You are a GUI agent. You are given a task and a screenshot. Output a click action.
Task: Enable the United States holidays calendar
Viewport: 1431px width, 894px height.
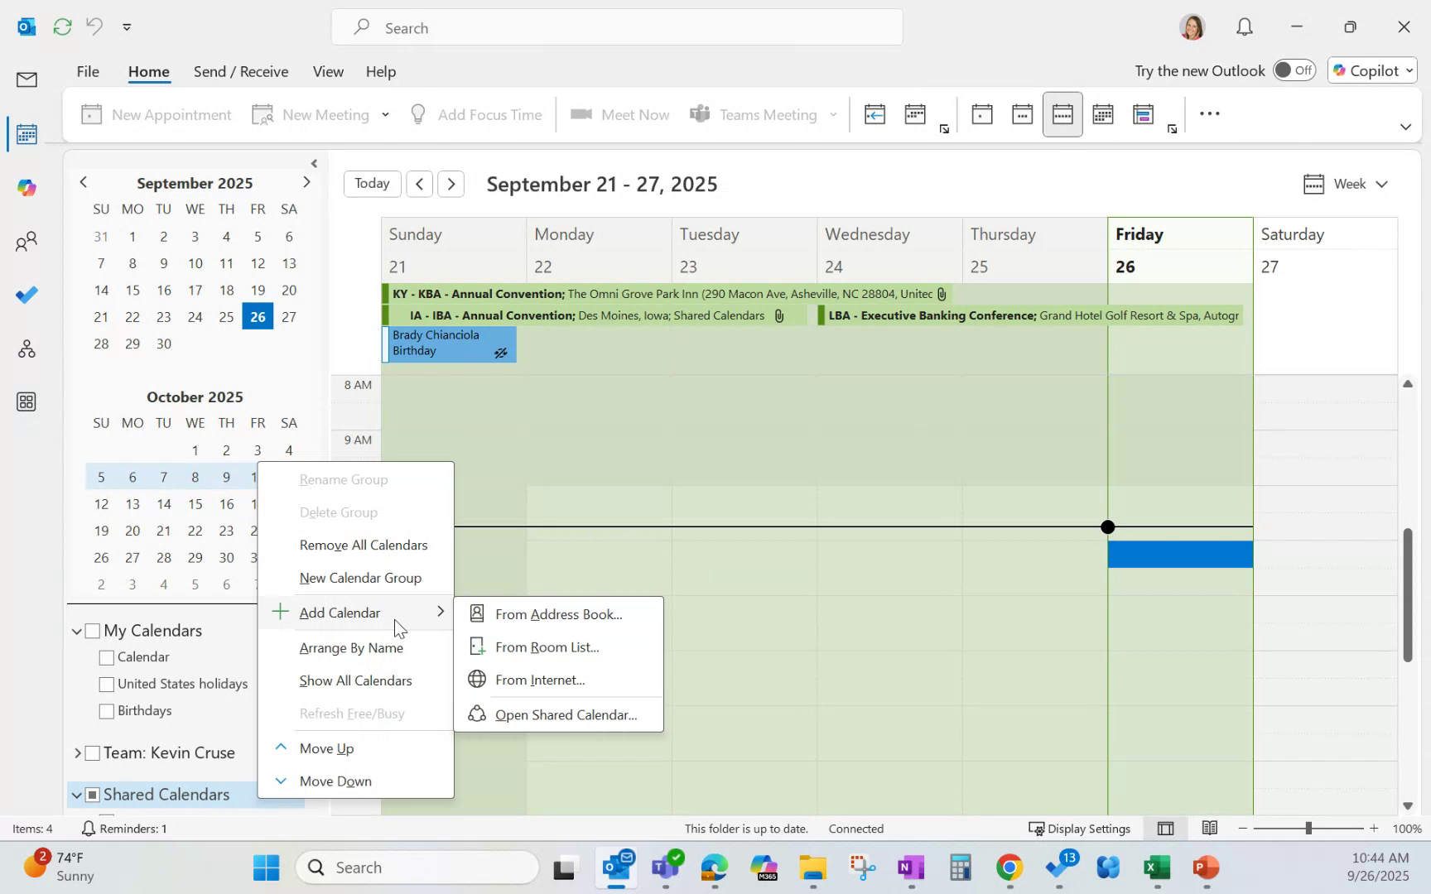(105, 684)
